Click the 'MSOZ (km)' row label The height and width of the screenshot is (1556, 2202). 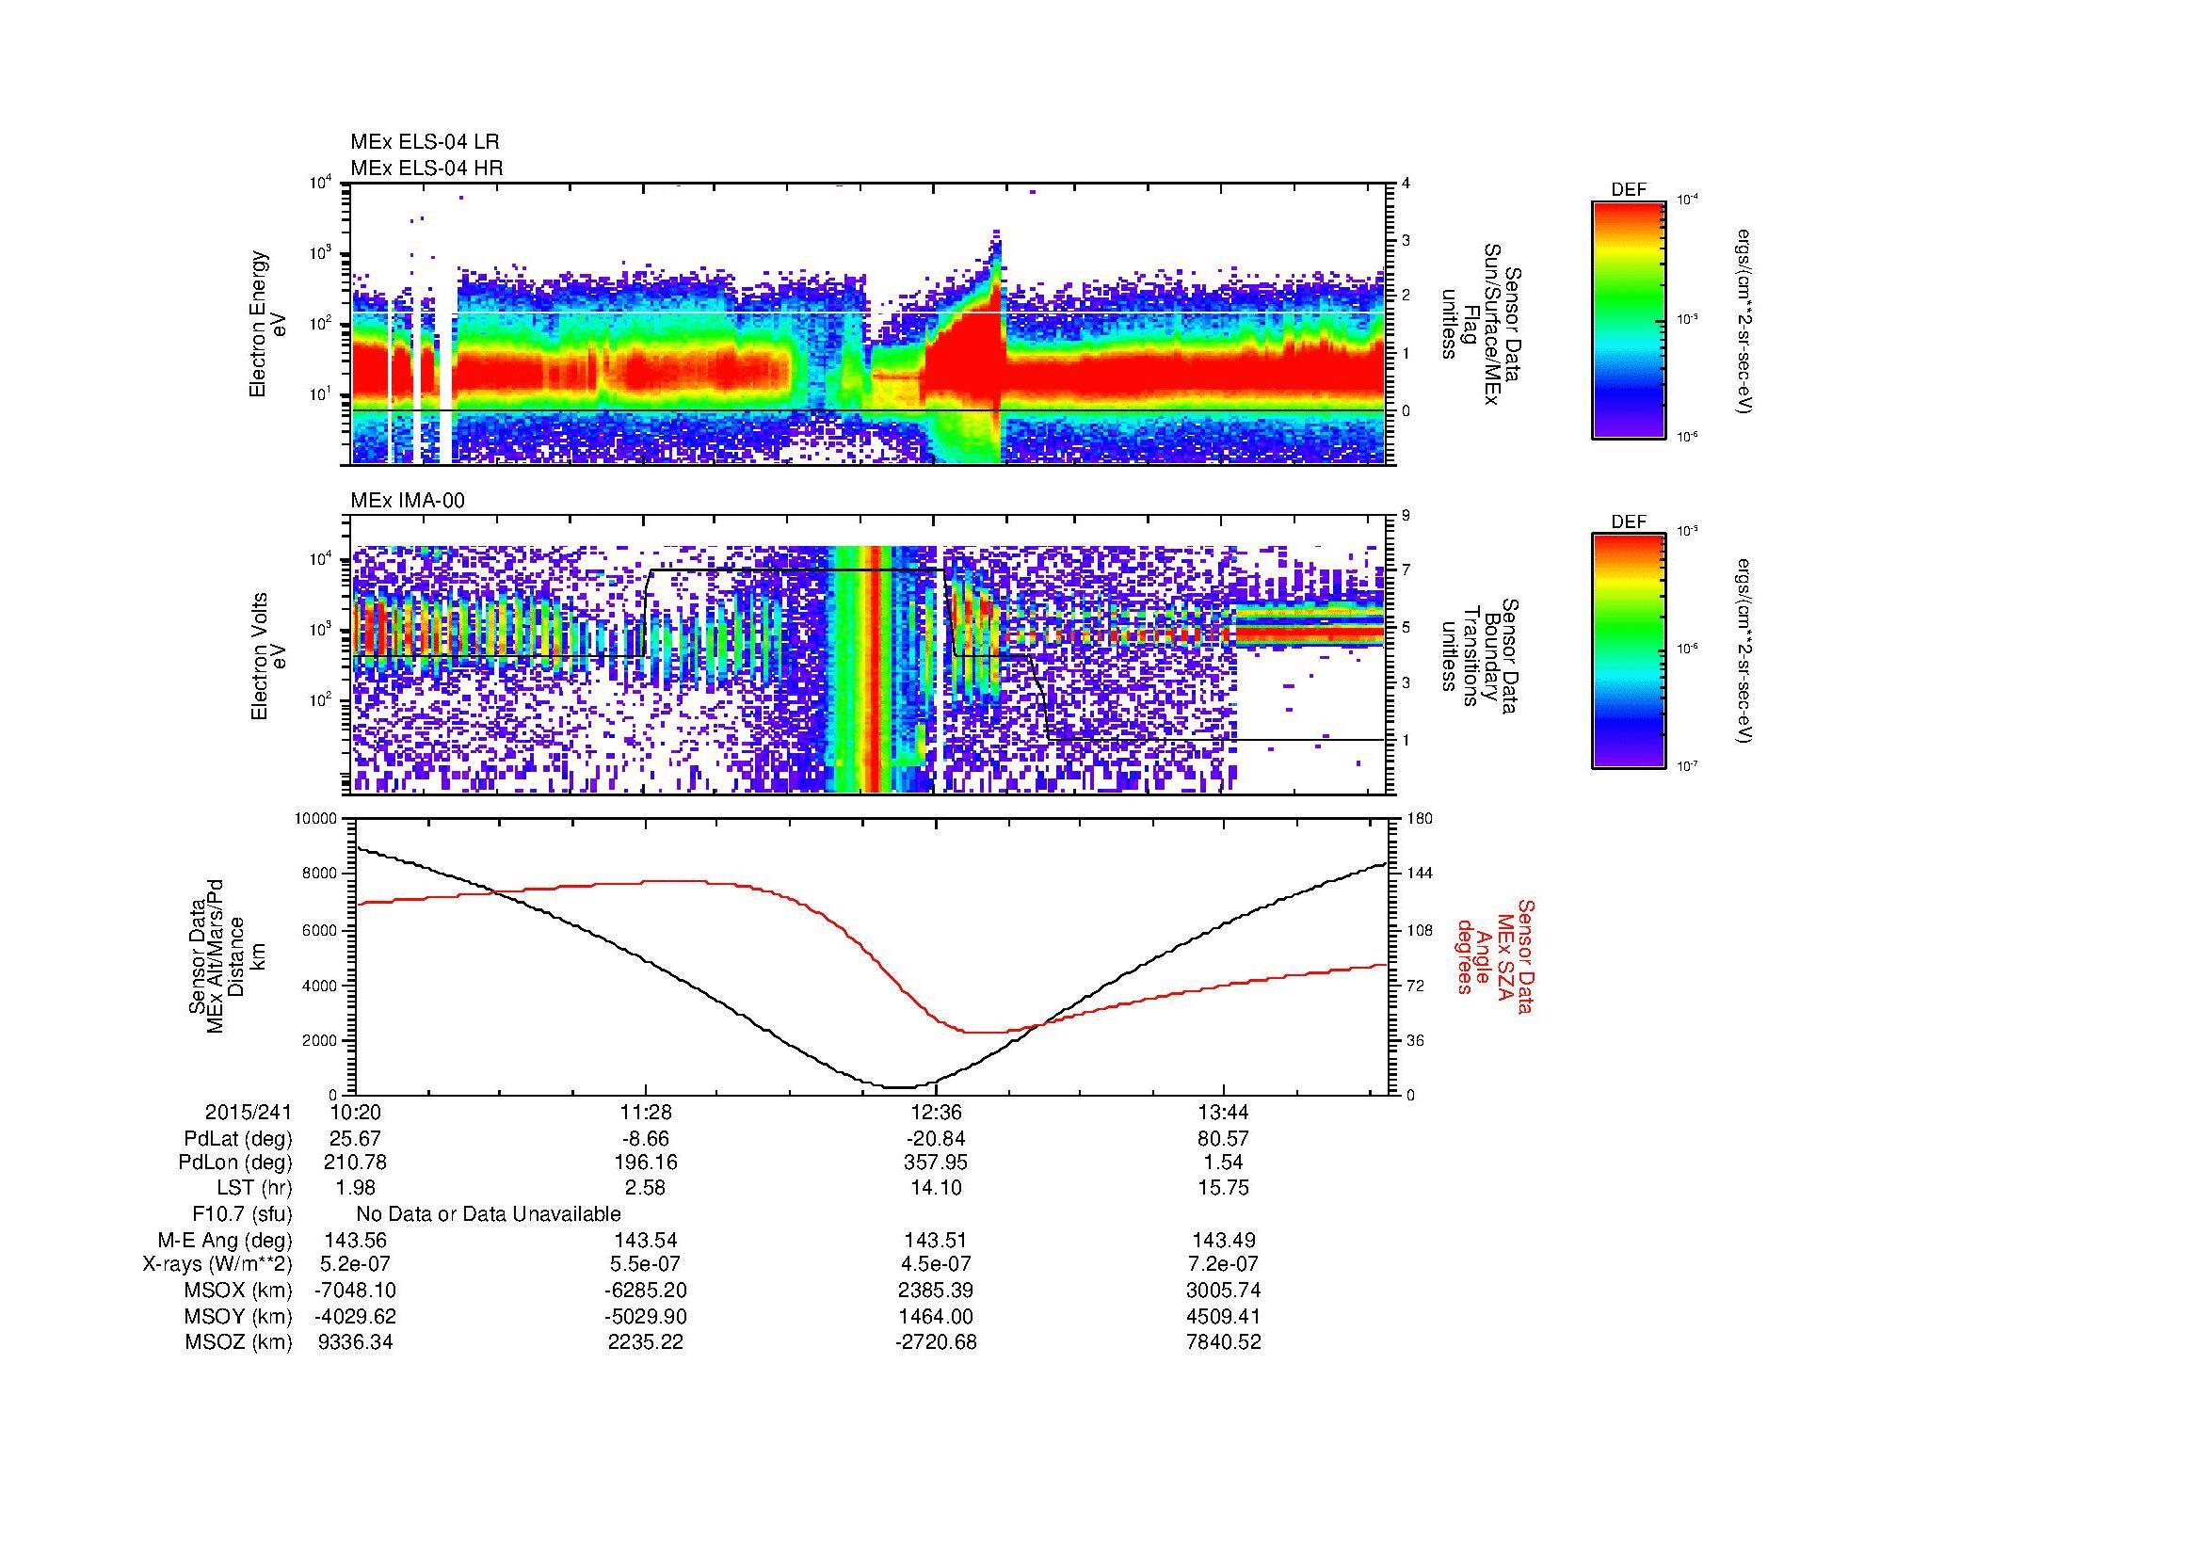coord(239,1342)
